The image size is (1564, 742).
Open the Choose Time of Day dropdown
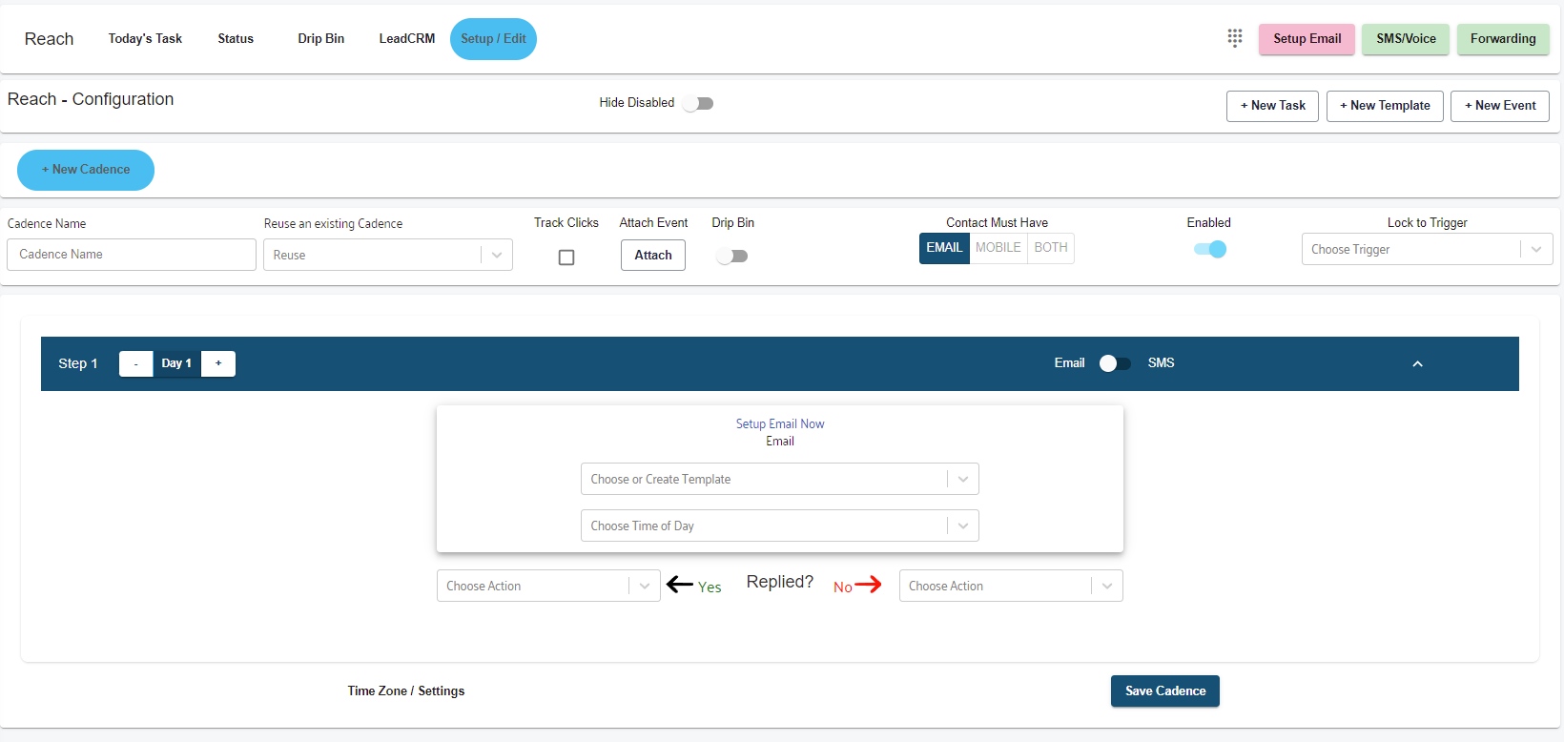(x=780, y=526)
